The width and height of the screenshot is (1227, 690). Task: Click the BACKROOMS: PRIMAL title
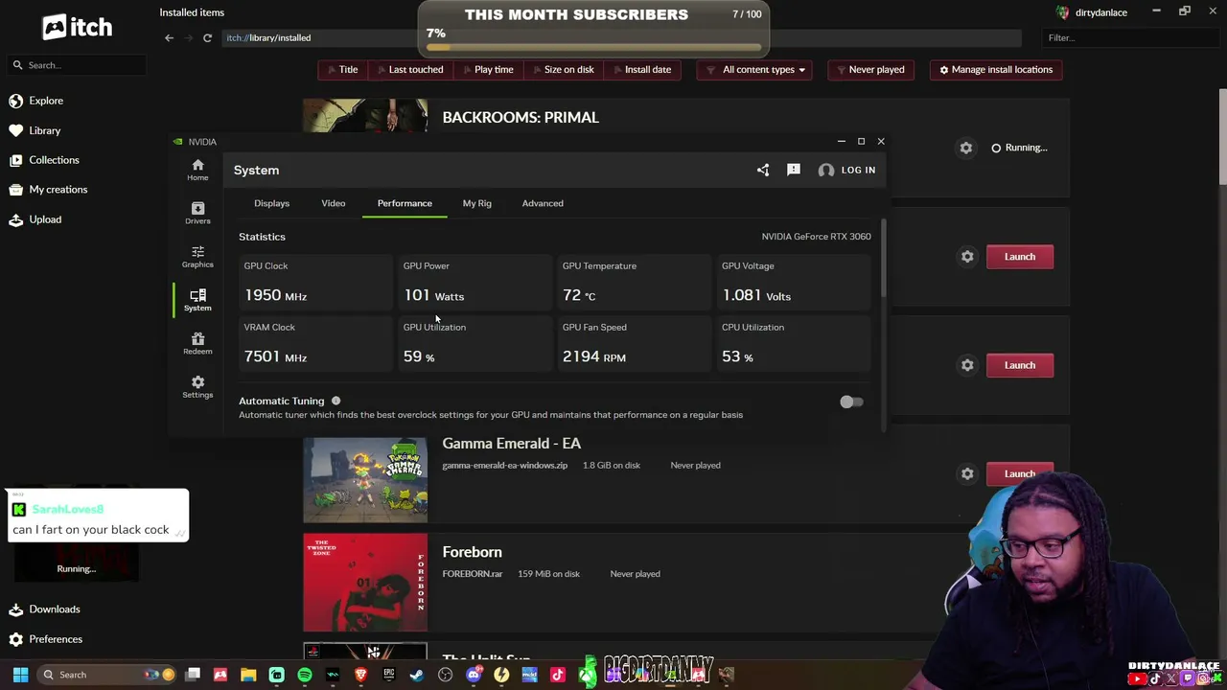(x=521, y=117)
